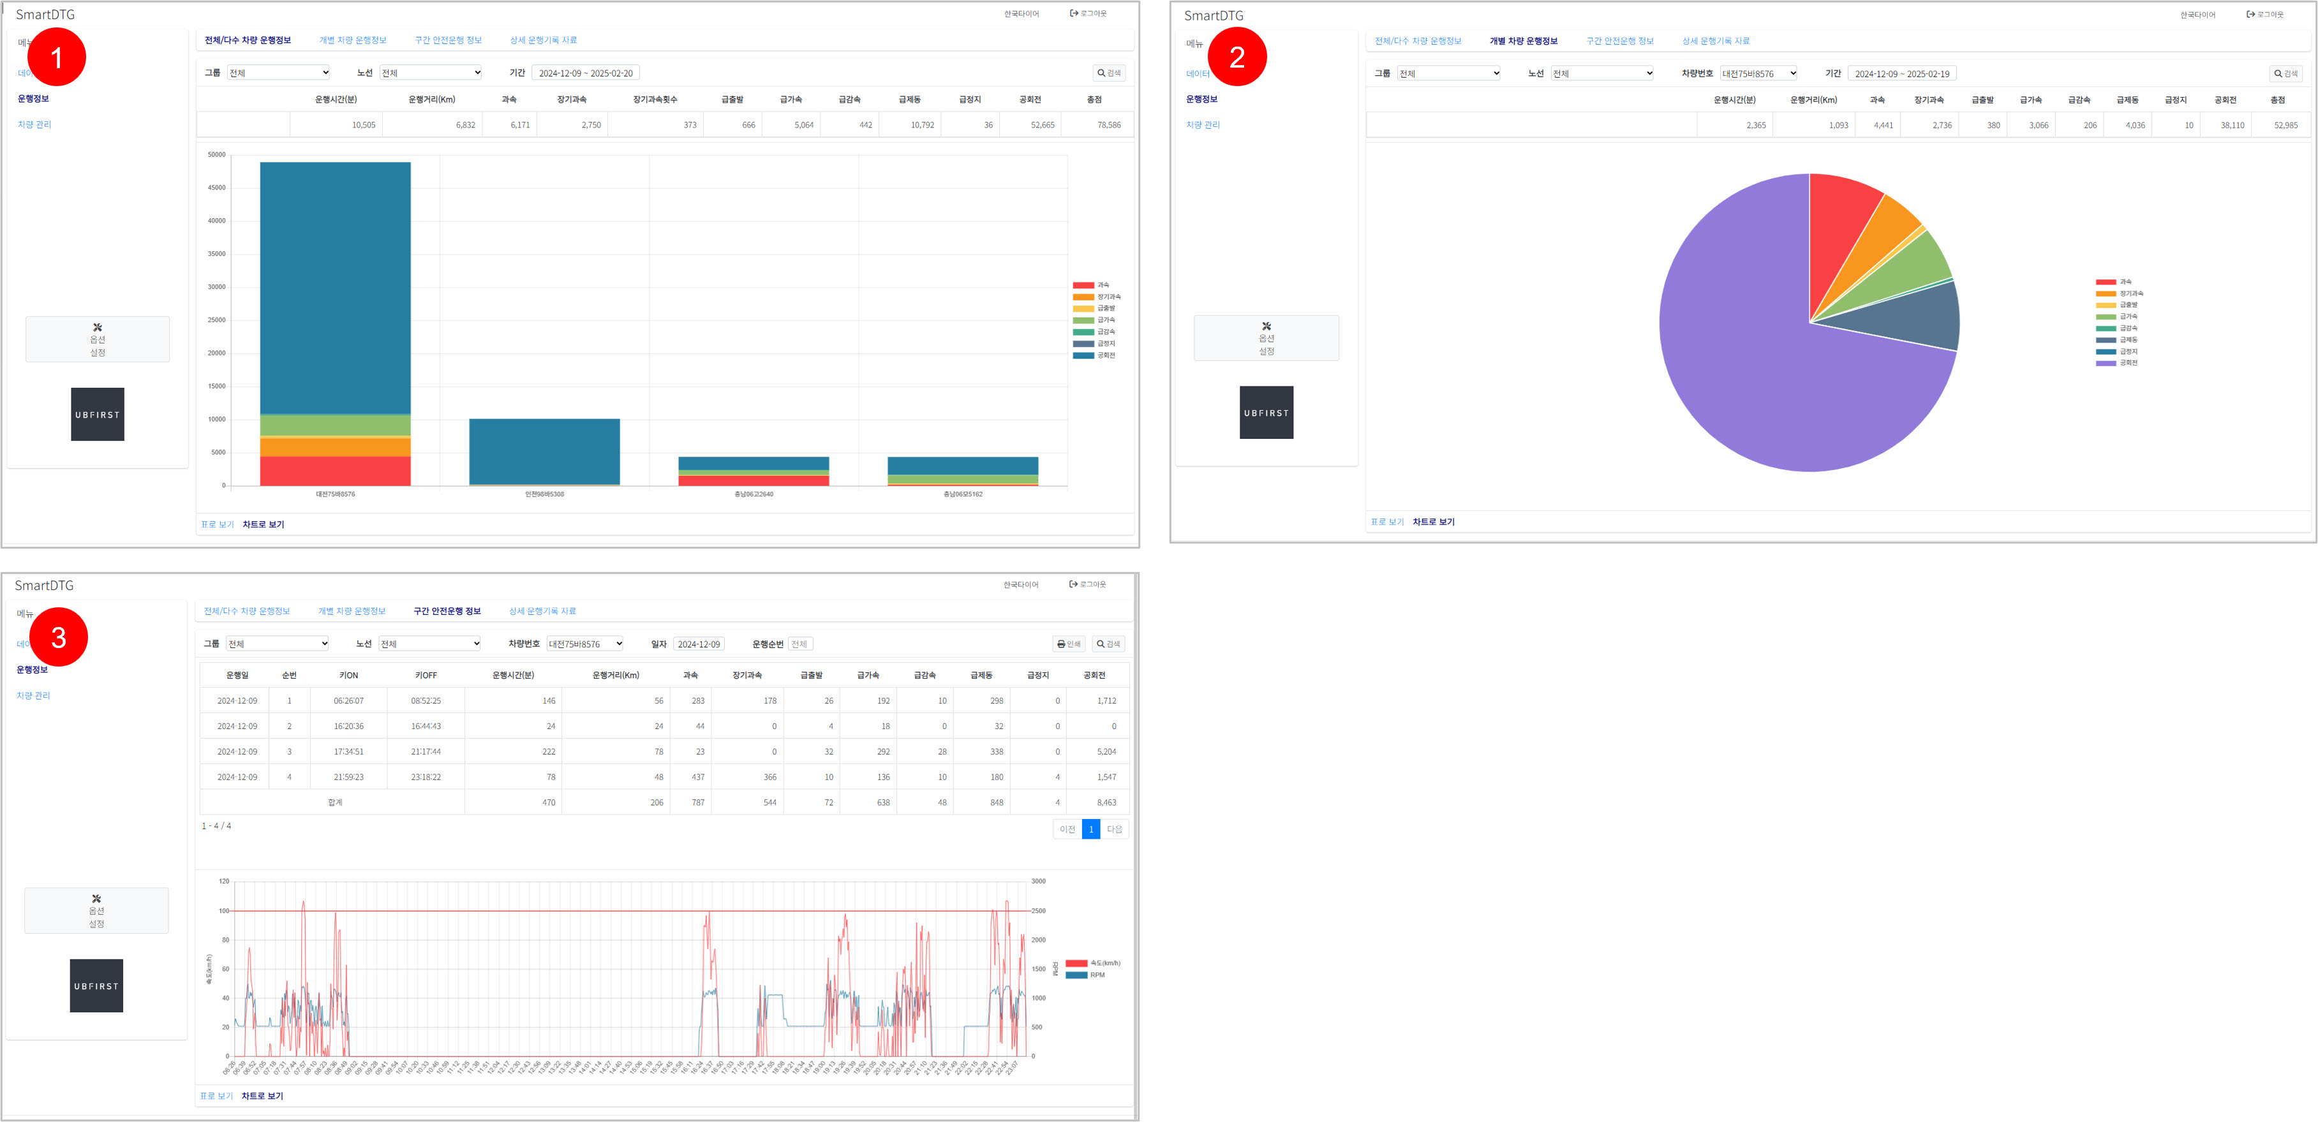This screenshot has width=2318, height=1122.
Task: Open 상세 운행기록 자료 tab in screen 3
Action: 542,611
